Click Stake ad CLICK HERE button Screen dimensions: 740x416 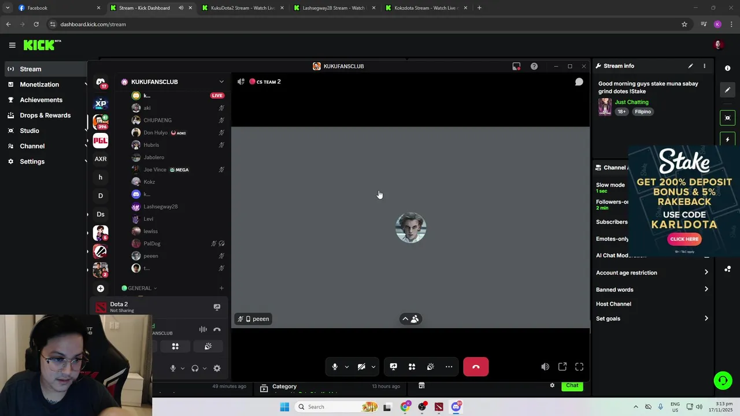coord(684,239)
